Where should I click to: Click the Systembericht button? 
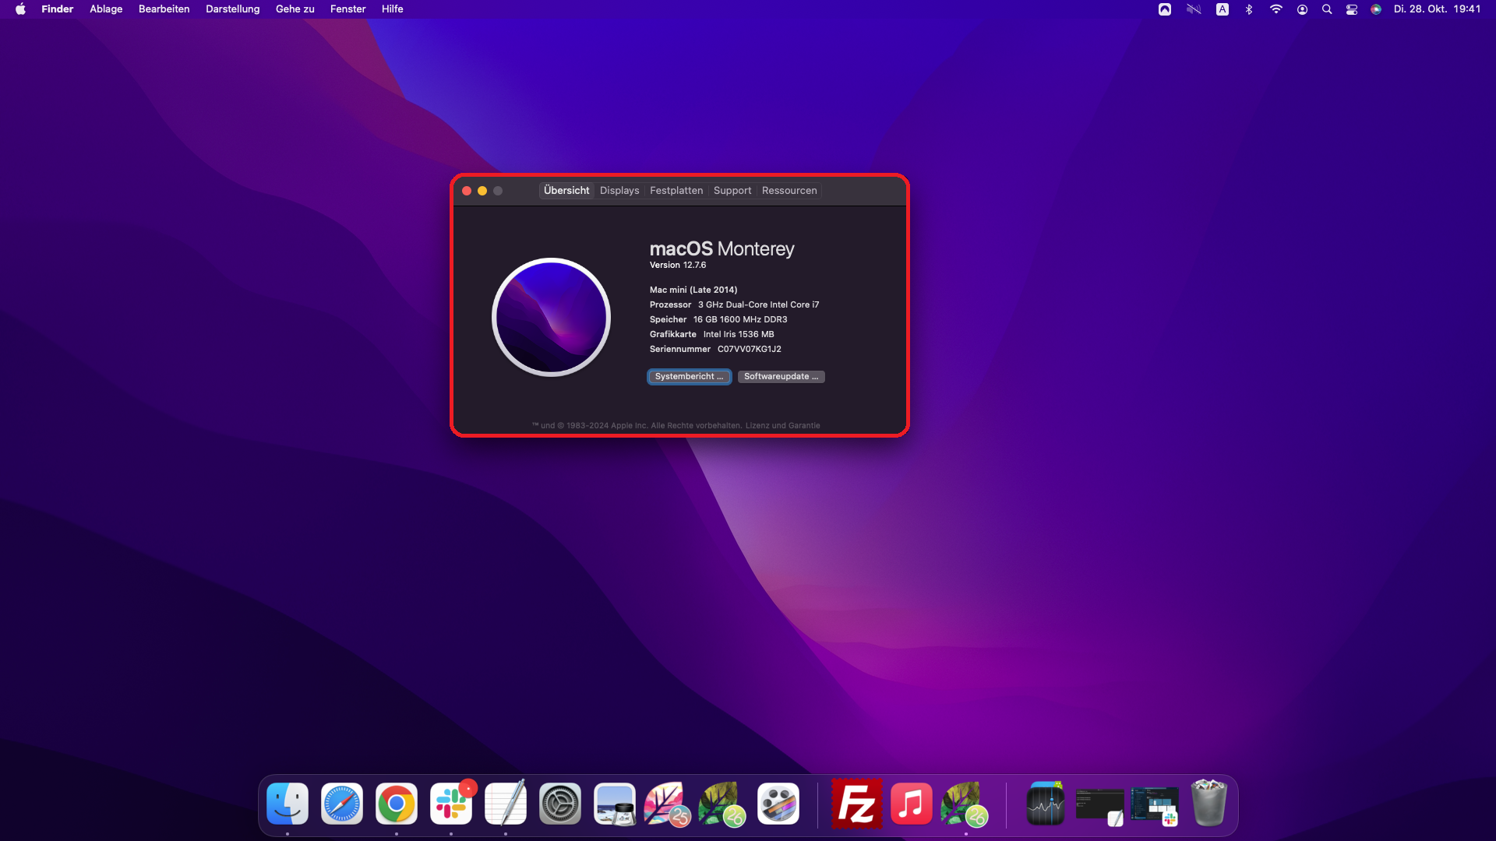689,377
